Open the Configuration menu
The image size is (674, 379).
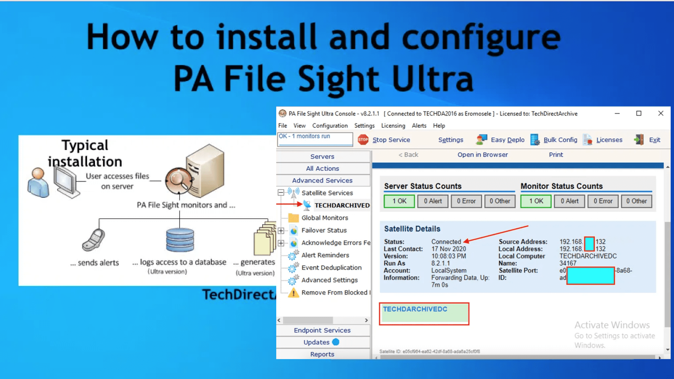tap(330, 125)
